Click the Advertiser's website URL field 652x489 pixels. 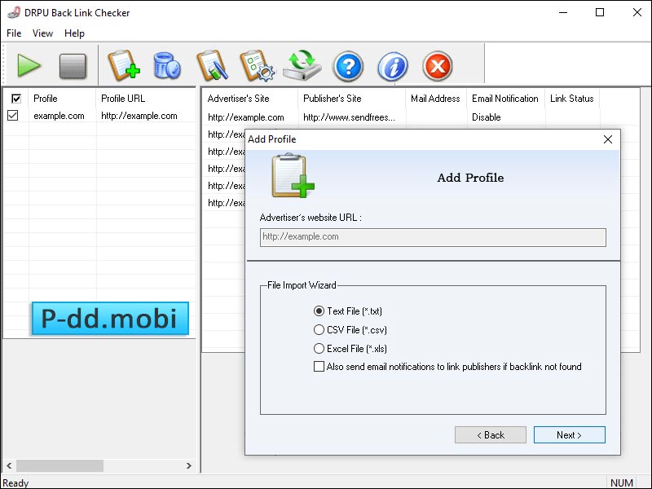(x=432, y=237)
